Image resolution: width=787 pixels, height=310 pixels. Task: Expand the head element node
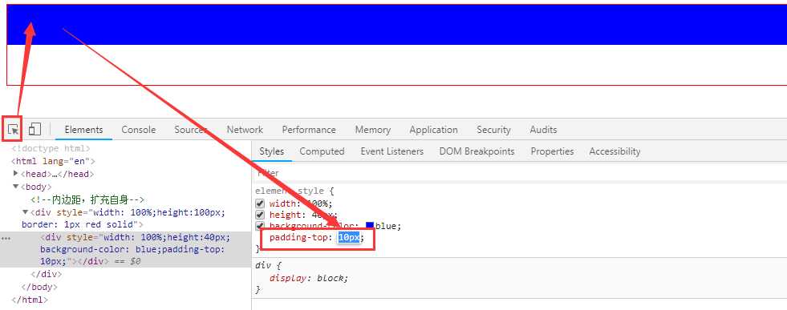point(16,174)
